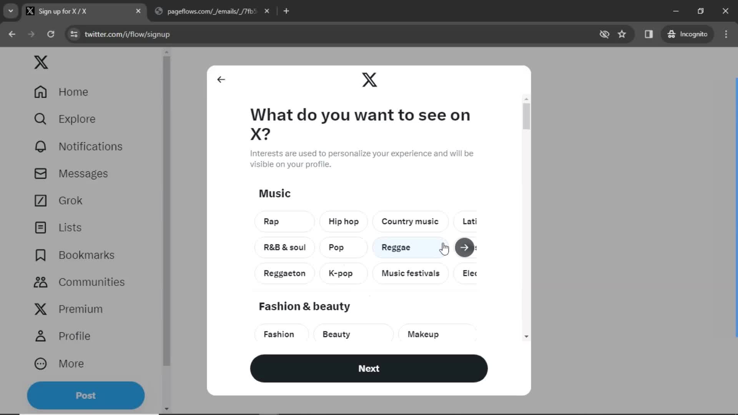Image resolution: width=738 pixels, height=415 pixels.
Task: Click the Next button to continue
Action: point(369,369)
